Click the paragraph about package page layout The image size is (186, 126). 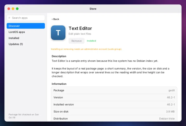[111, 72]
